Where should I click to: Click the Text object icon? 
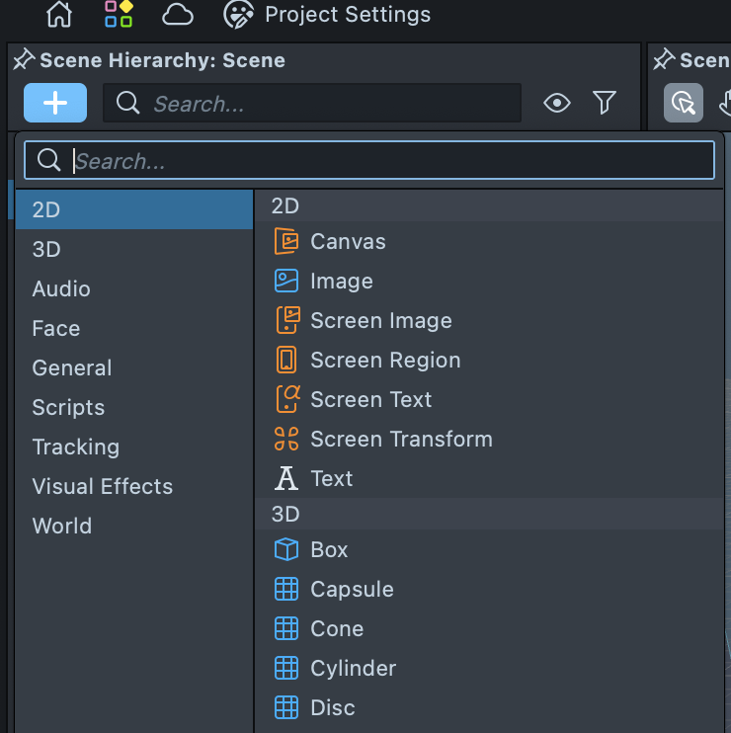(x=286, y=478)
